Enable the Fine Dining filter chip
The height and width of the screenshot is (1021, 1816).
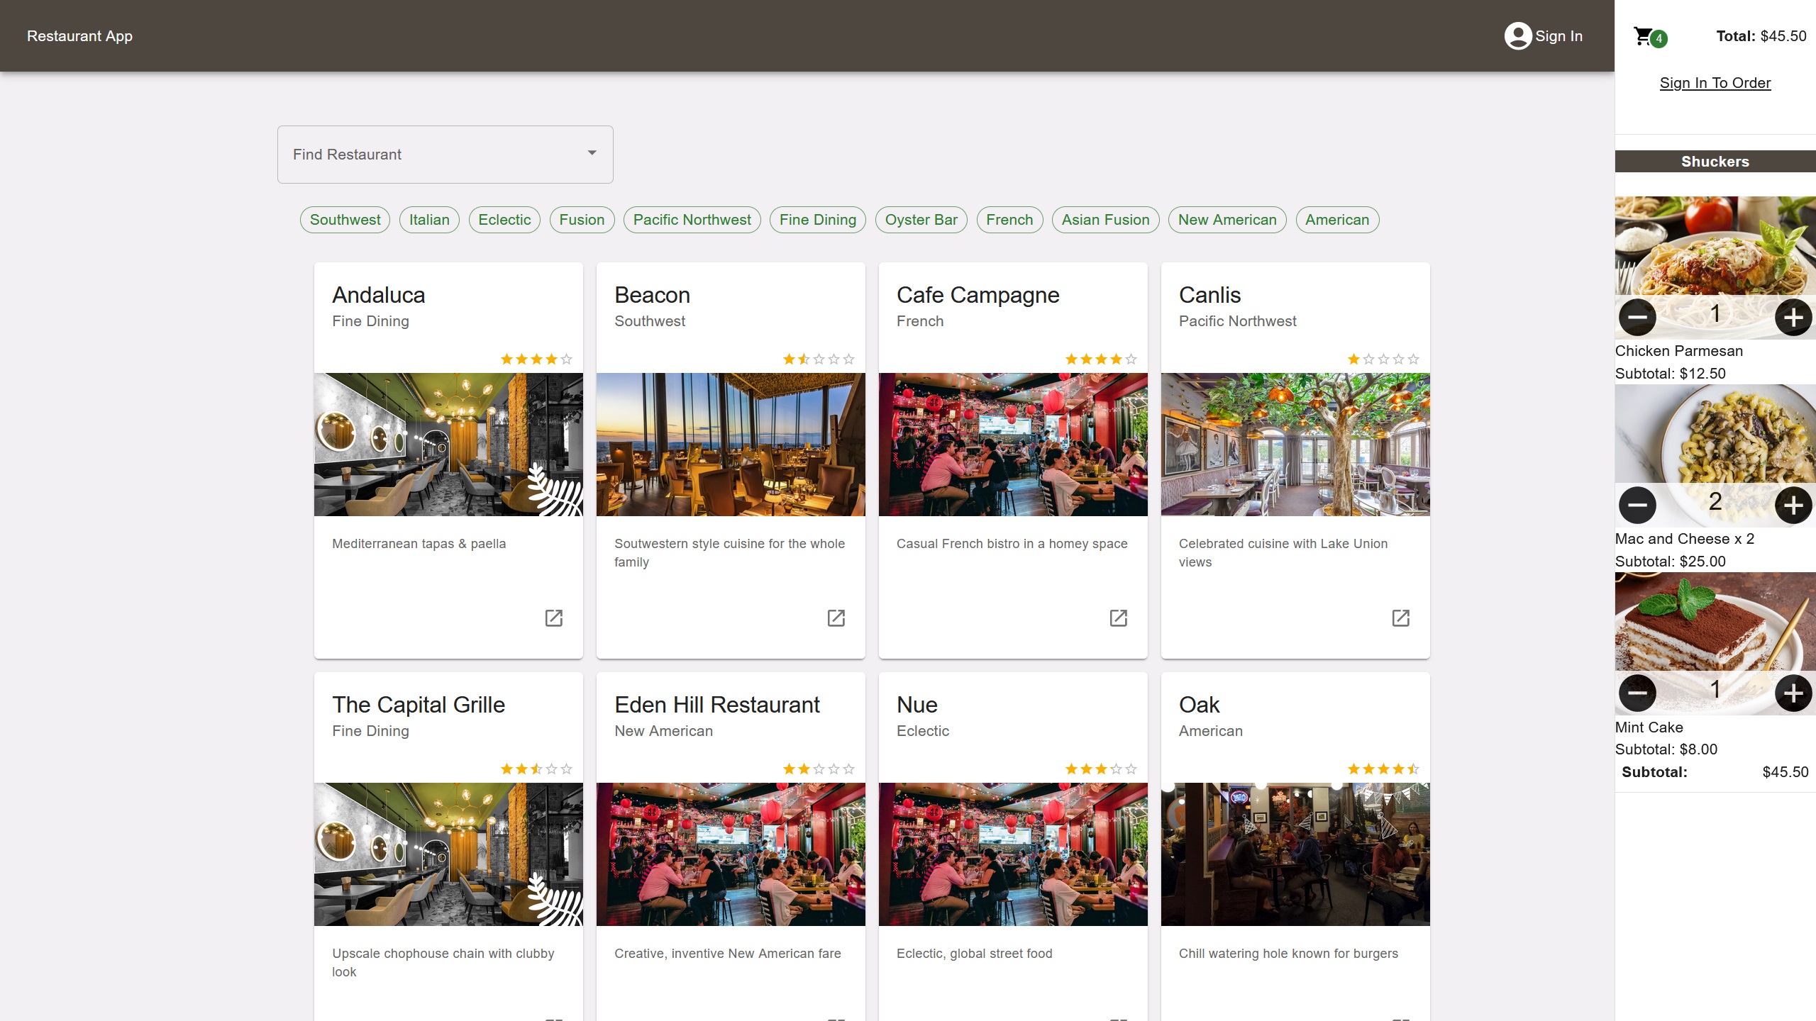pos(817,220)
